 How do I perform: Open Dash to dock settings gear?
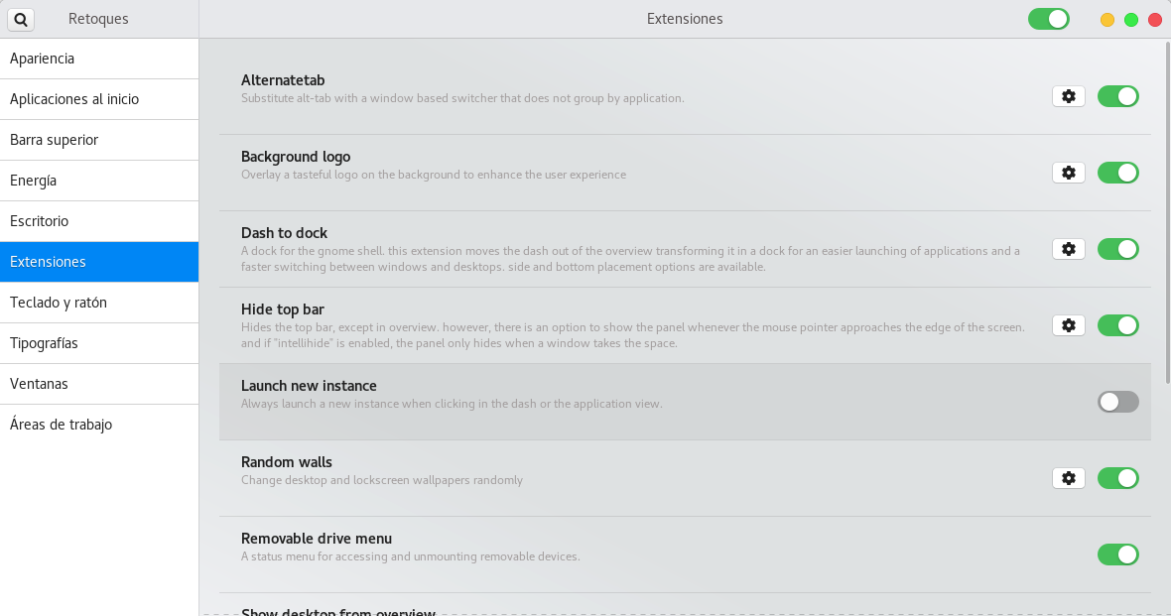point(1068,249)
